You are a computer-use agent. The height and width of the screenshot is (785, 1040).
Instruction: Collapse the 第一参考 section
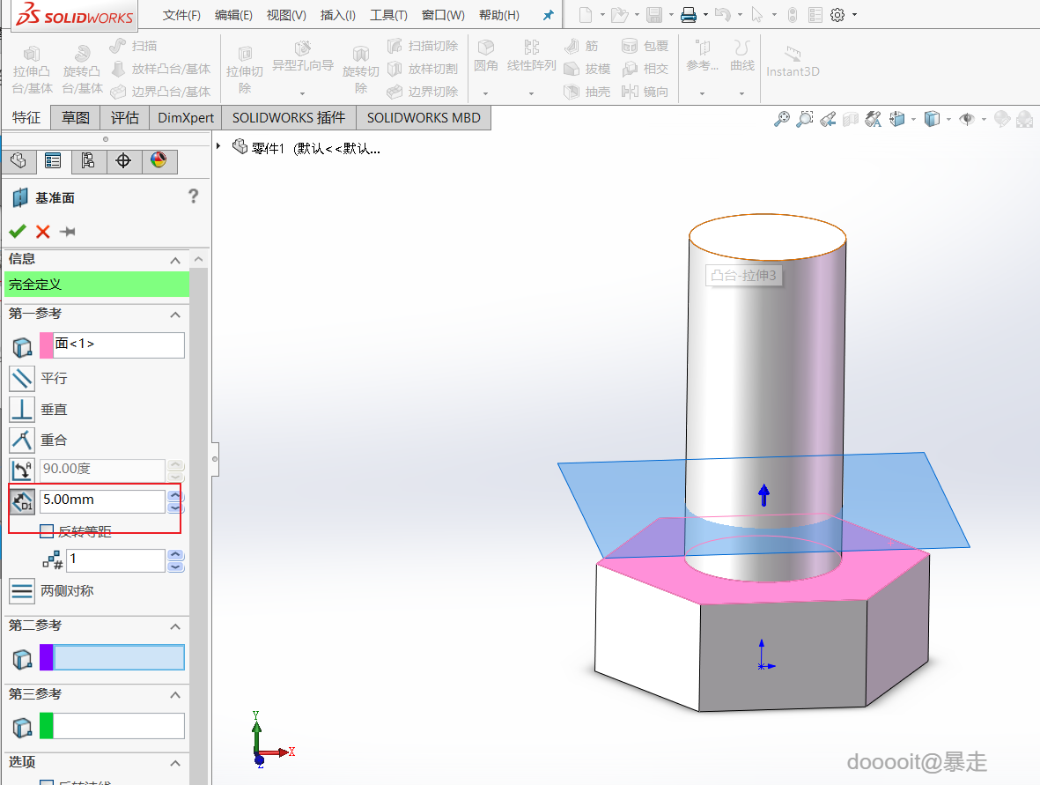click(x=175, y=315)
